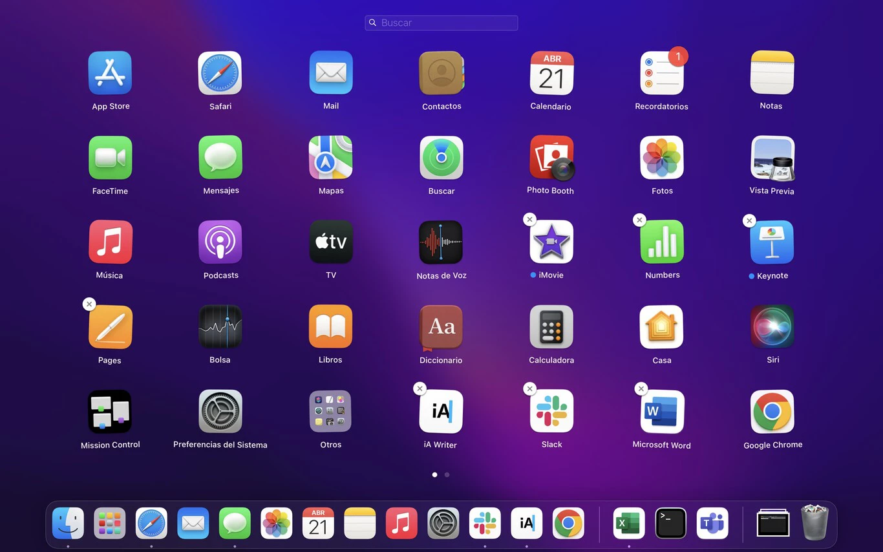This screenshot has height=552, width=883.
Task: Open Preferencias del Sistema in the grid
Action: (x=220, y=411)
